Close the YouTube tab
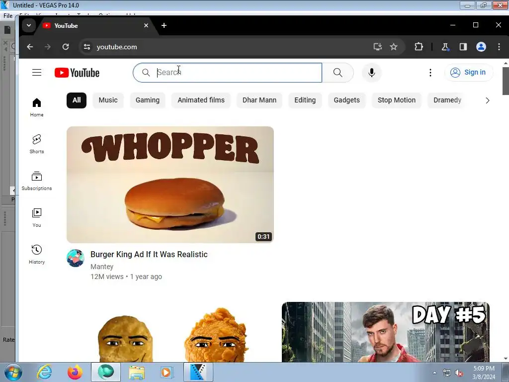Viewport: 509px width, 382px height. (x=146, y=25)
